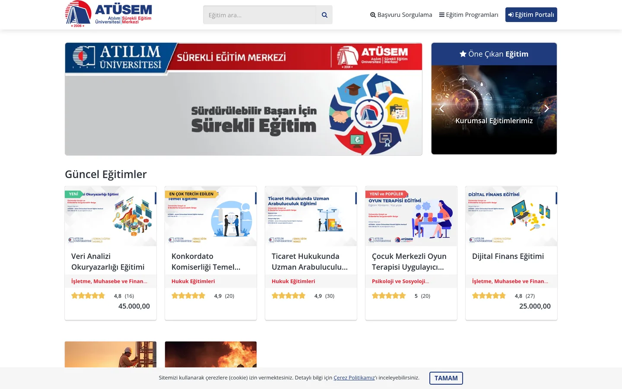
Task: Open Dijital Finans Eğitimi thumbnail
Action: point(511,216)
